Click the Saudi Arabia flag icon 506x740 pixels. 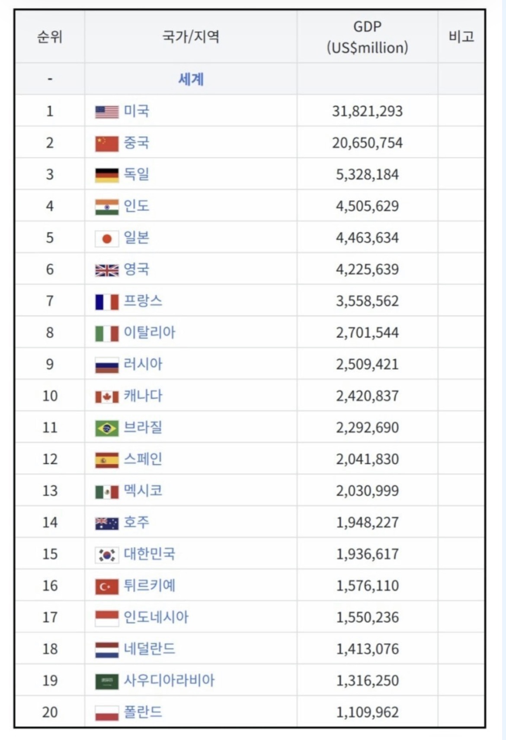click(107, 682)
